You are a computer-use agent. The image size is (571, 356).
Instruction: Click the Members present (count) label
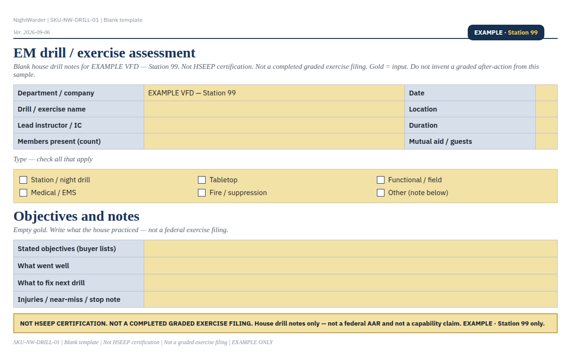[79, 141]
